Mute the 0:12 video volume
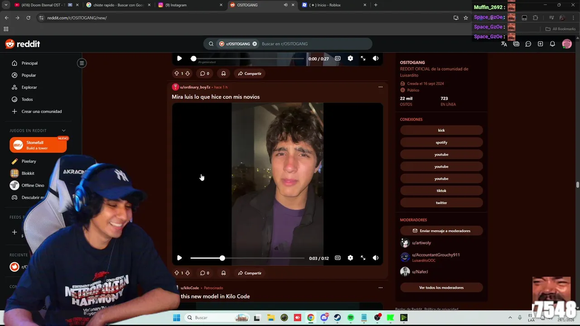The height and width of the screenshot is (326, 580). [x=376, y=258]
